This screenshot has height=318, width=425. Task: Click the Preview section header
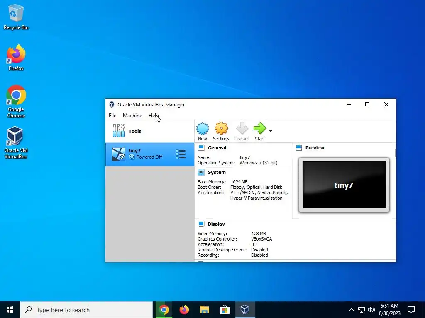(x=315, y=148)
